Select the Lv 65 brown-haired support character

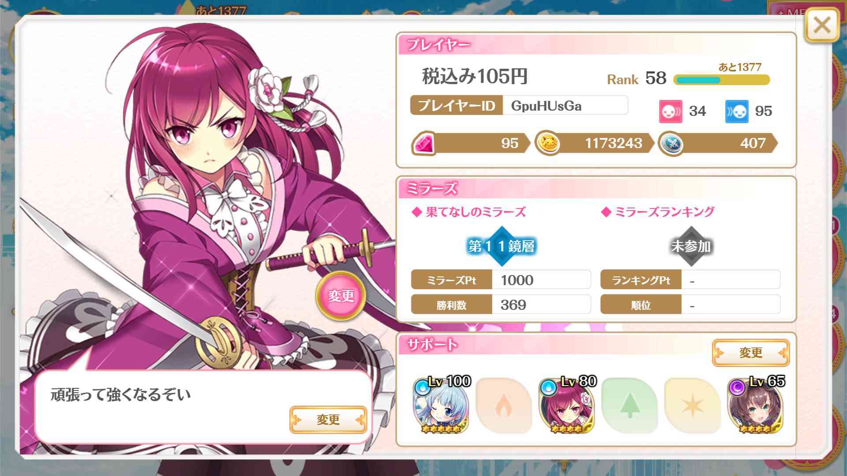pos(755,405)
